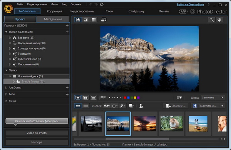The width and height of the screenshot is (231, 150).
Task: Open the Метаданные tab
Action: tap(53, 19)
